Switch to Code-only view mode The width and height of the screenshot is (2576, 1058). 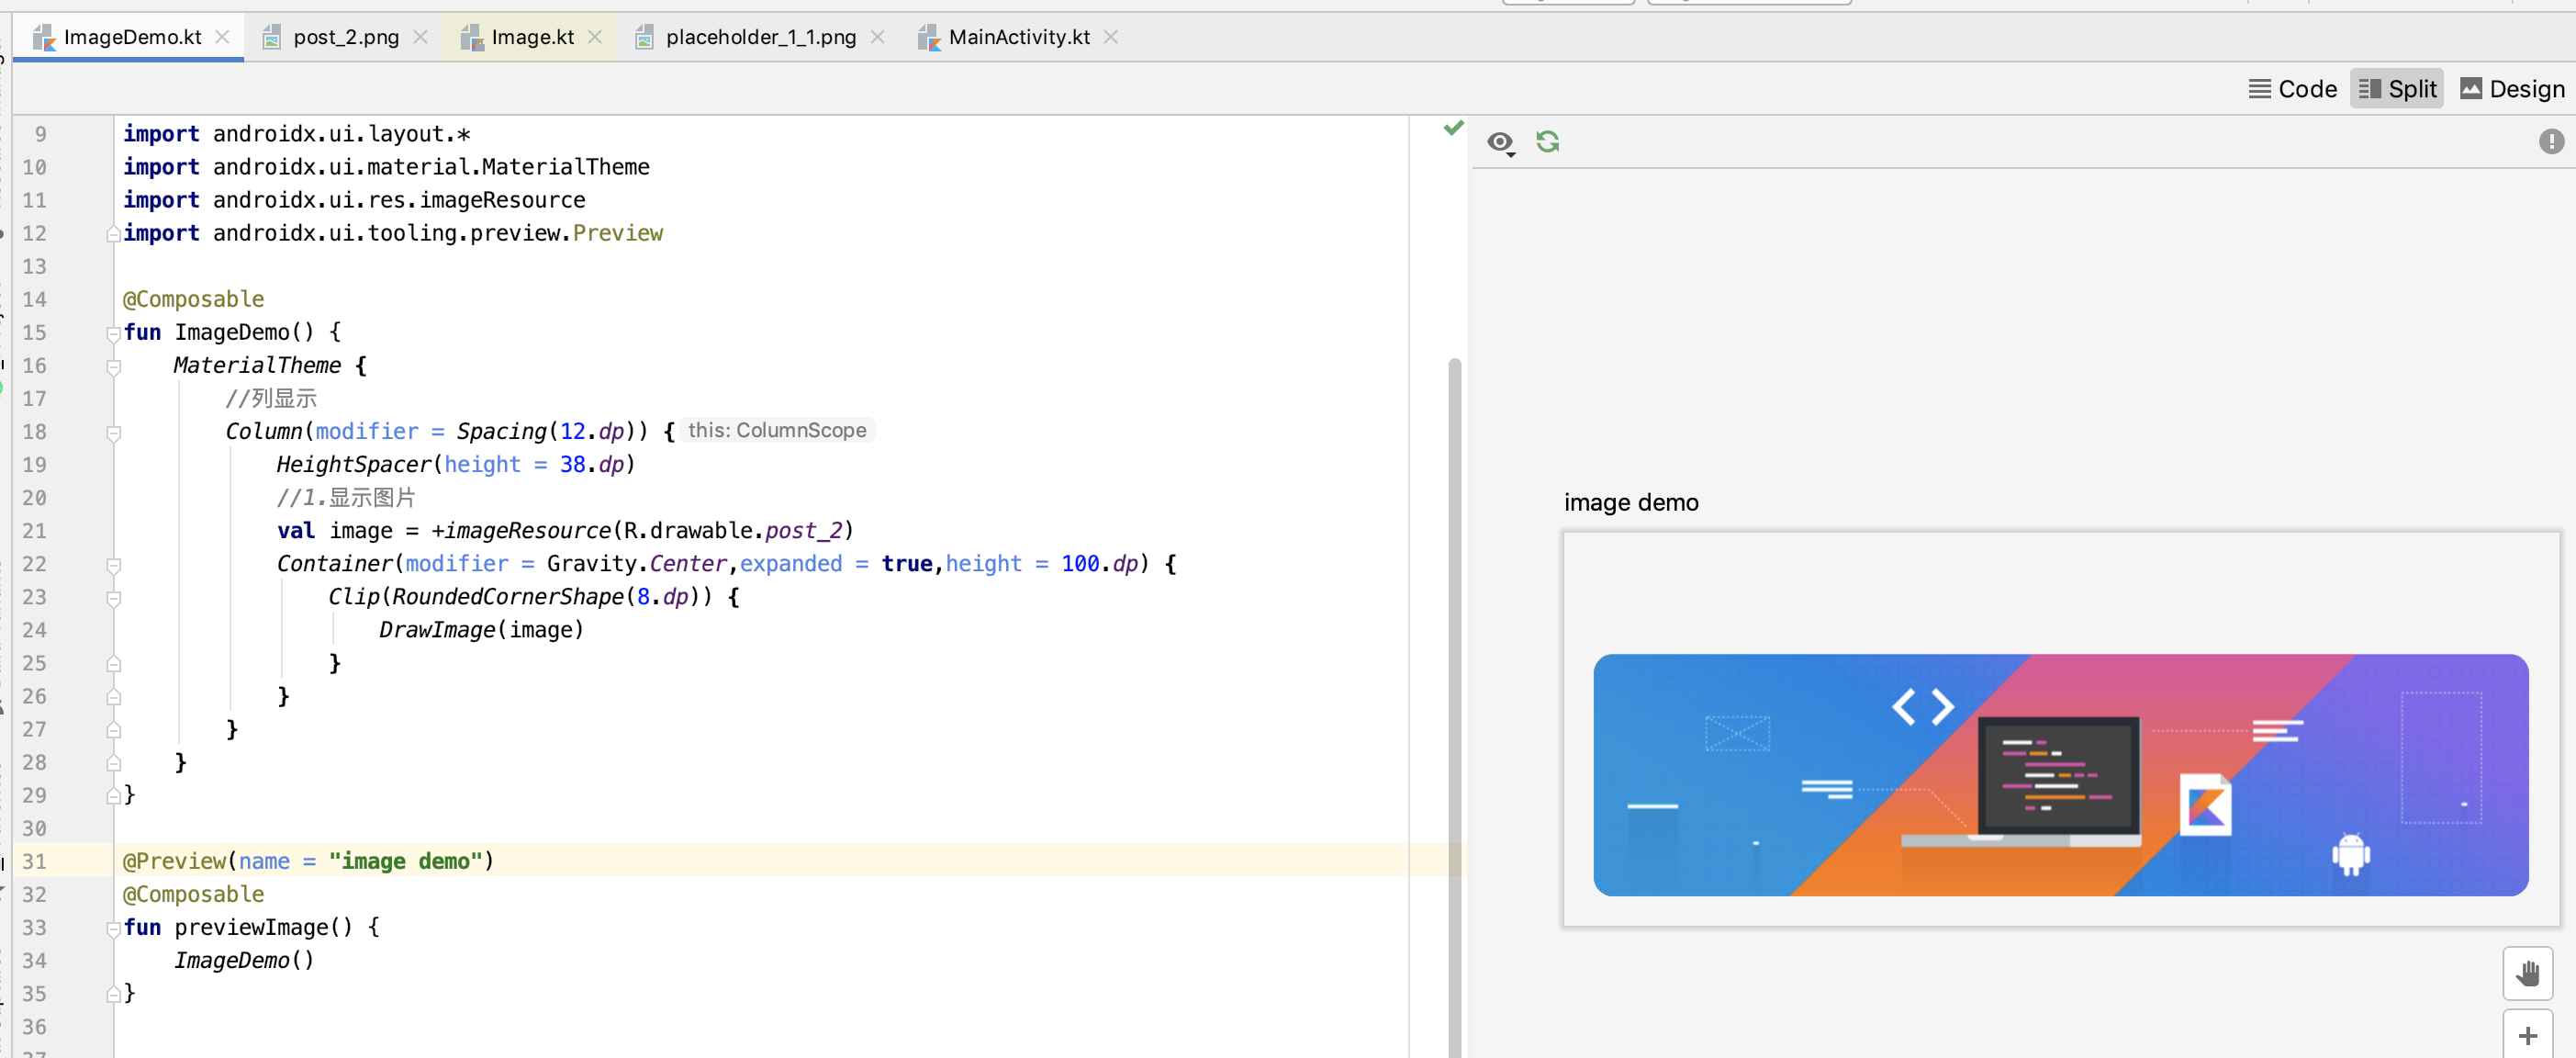pos(2292,89)
